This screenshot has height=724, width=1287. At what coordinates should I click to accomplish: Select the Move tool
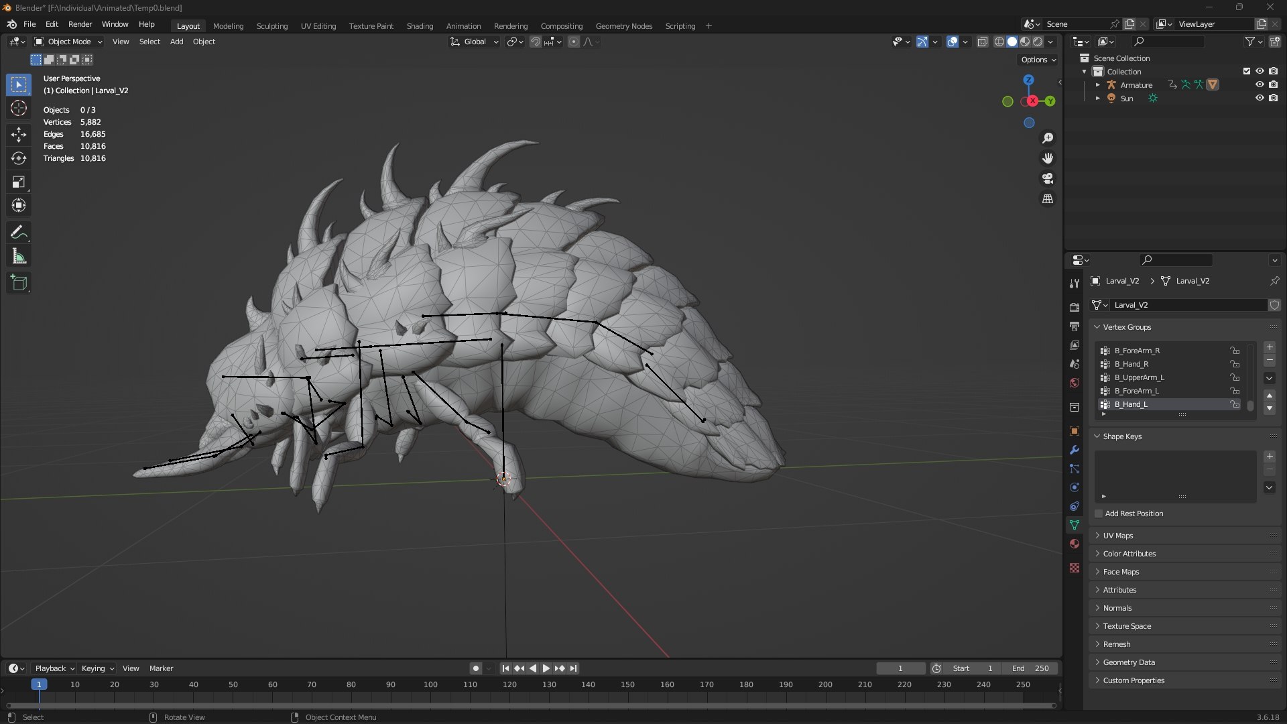pyautogui.click(x=19, y=135)
